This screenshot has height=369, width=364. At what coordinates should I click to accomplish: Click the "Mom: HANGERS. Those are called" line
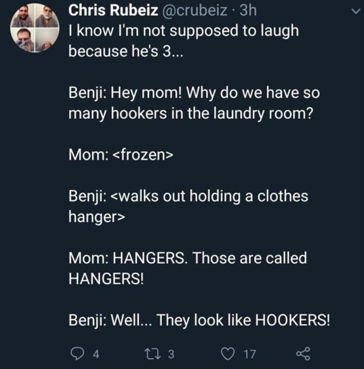tap(187, 258)
